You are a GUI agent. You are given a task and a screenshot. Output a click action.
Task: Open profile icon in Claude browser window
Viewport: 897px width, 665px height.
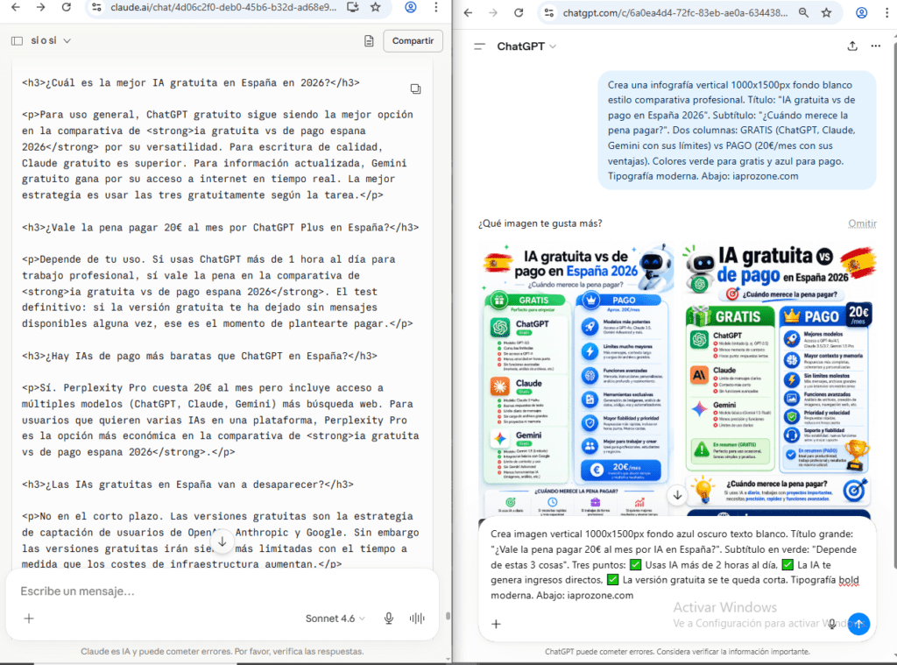[410, 7]
